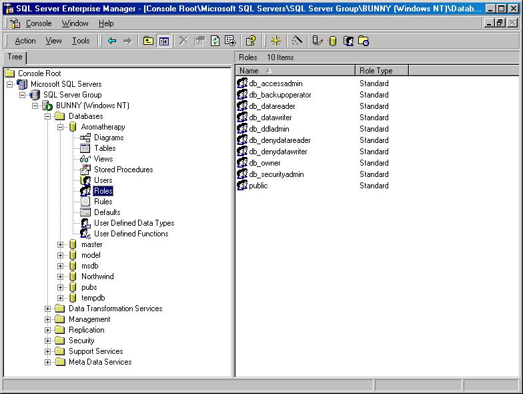
Task: Select the db_owner role
Action: pos(264,163)
